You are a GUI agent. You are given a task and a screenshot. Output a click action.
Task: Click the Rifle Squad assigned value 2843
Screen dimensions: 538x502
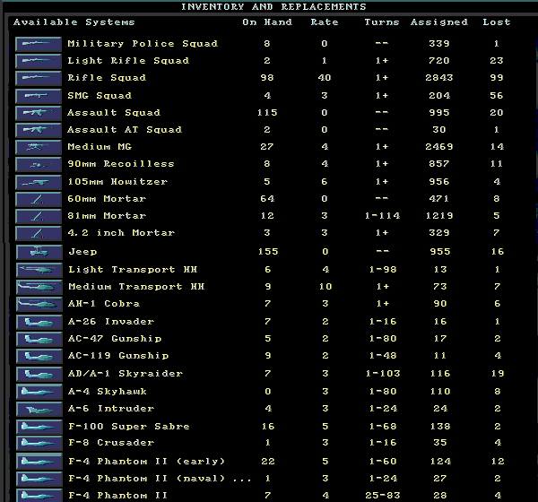439,78
